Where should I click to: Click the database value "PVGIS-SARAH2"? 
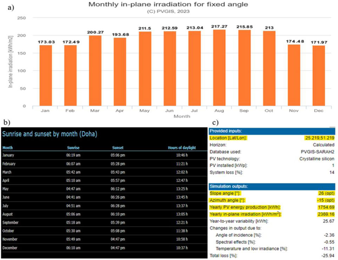pyautogui.click(x=318, y=152)
